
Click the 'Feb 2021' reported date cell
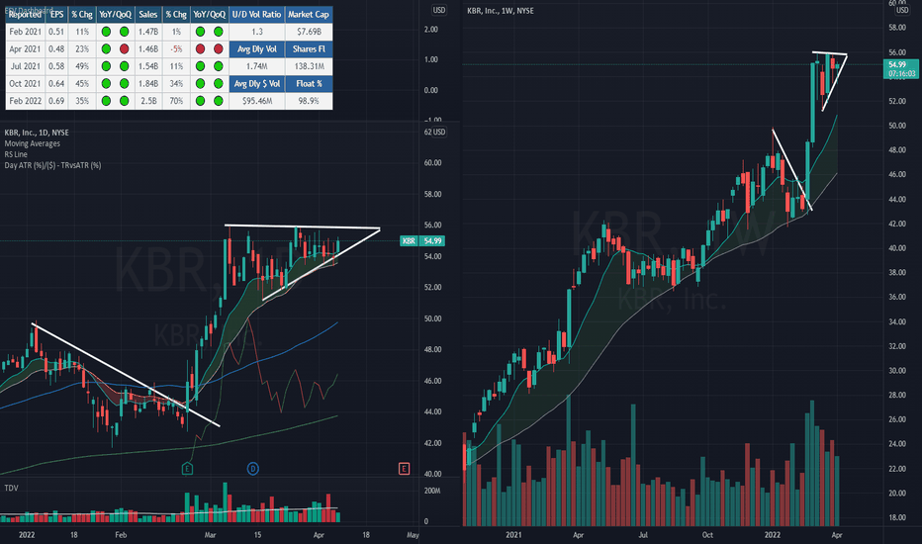click(x=26, y=32)
